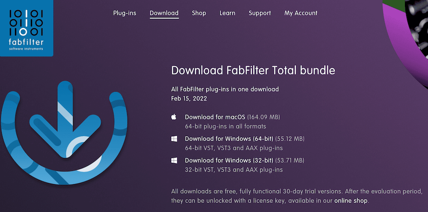Click Download for Windows (64-bit) link
The width and height of the screenshot is (428, 212).
coord(229,139)
